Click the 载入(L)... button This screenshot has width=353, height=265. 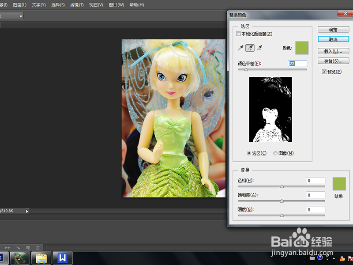pyautogui.click(x=334, y=51)
